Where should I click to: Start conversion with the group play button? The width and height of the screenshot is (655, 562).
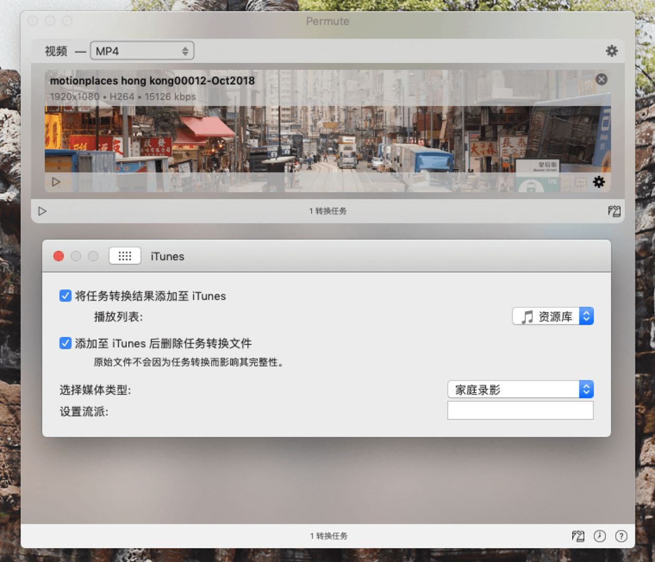(42, 211)
